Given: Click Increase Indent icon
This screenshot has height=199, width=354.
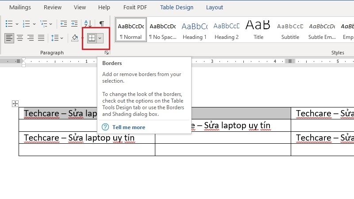Looking at the screenshot, I should 74,24.
